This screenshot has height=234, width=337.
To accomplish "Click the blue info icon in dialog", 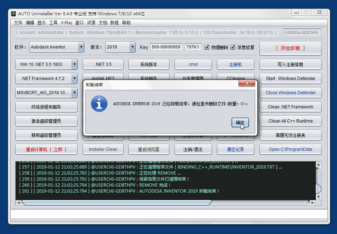I will pyautogui.click(x=99, y=104).
